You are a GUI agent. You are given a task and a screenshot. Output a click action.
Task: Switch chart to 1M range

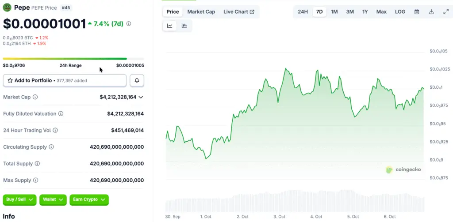click(x=334, y=12)
